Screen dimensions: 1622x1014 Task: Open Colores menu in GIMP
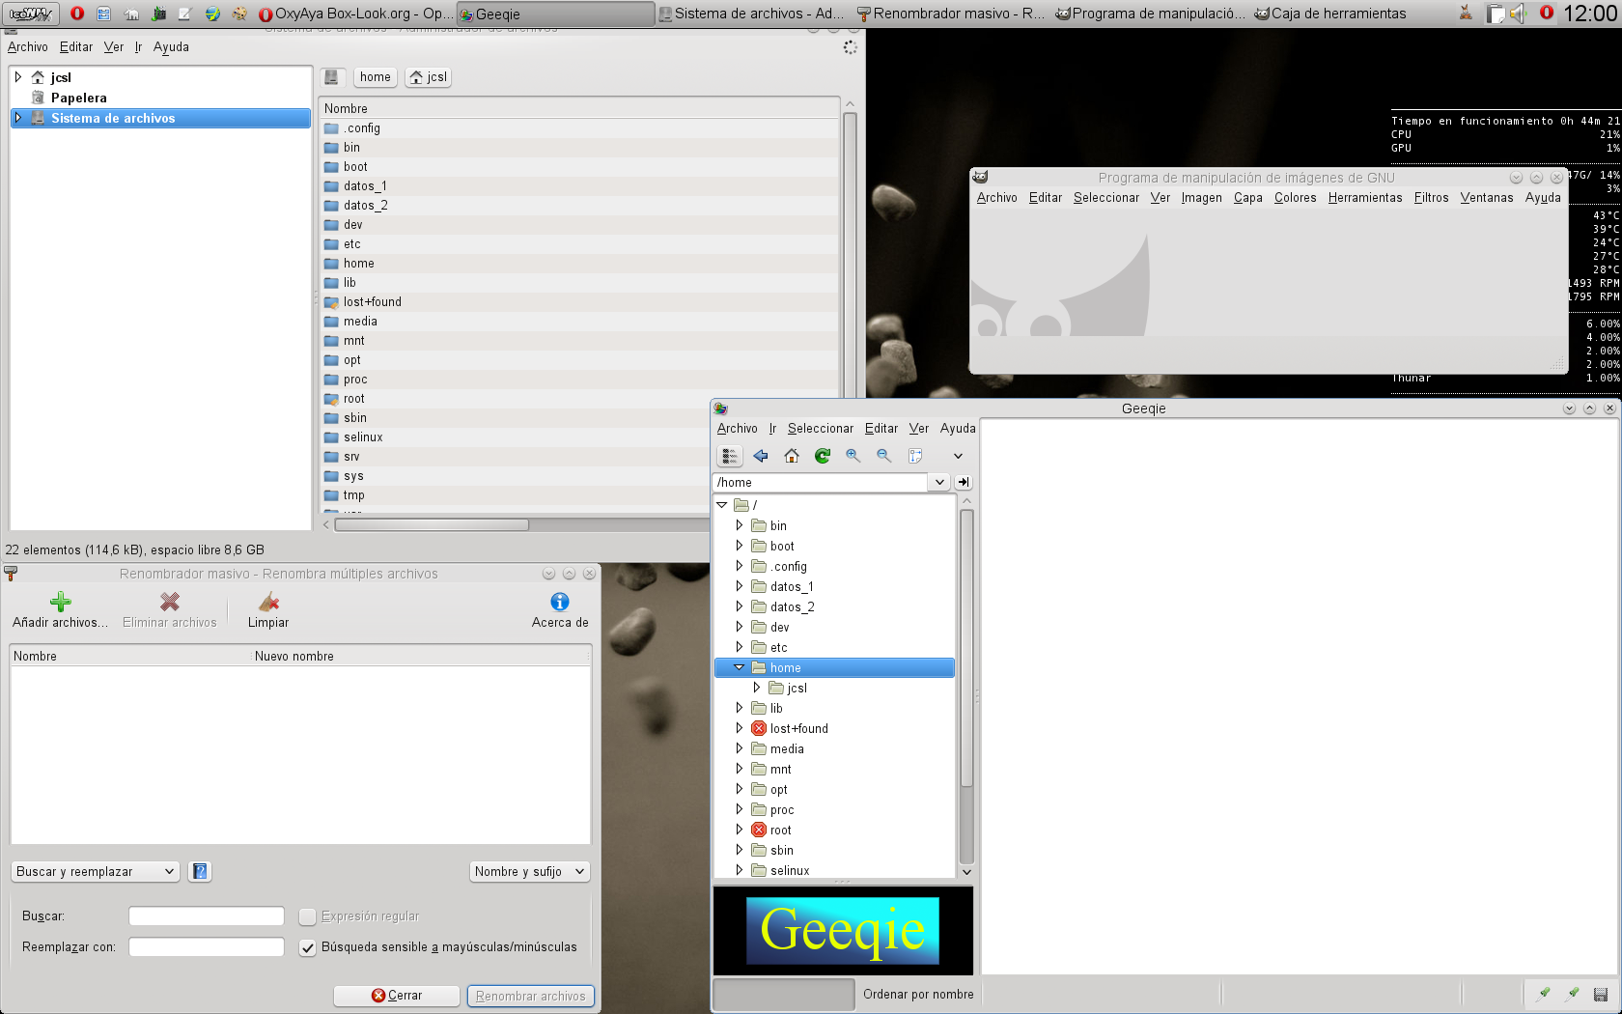click(x=1295, y=197)
